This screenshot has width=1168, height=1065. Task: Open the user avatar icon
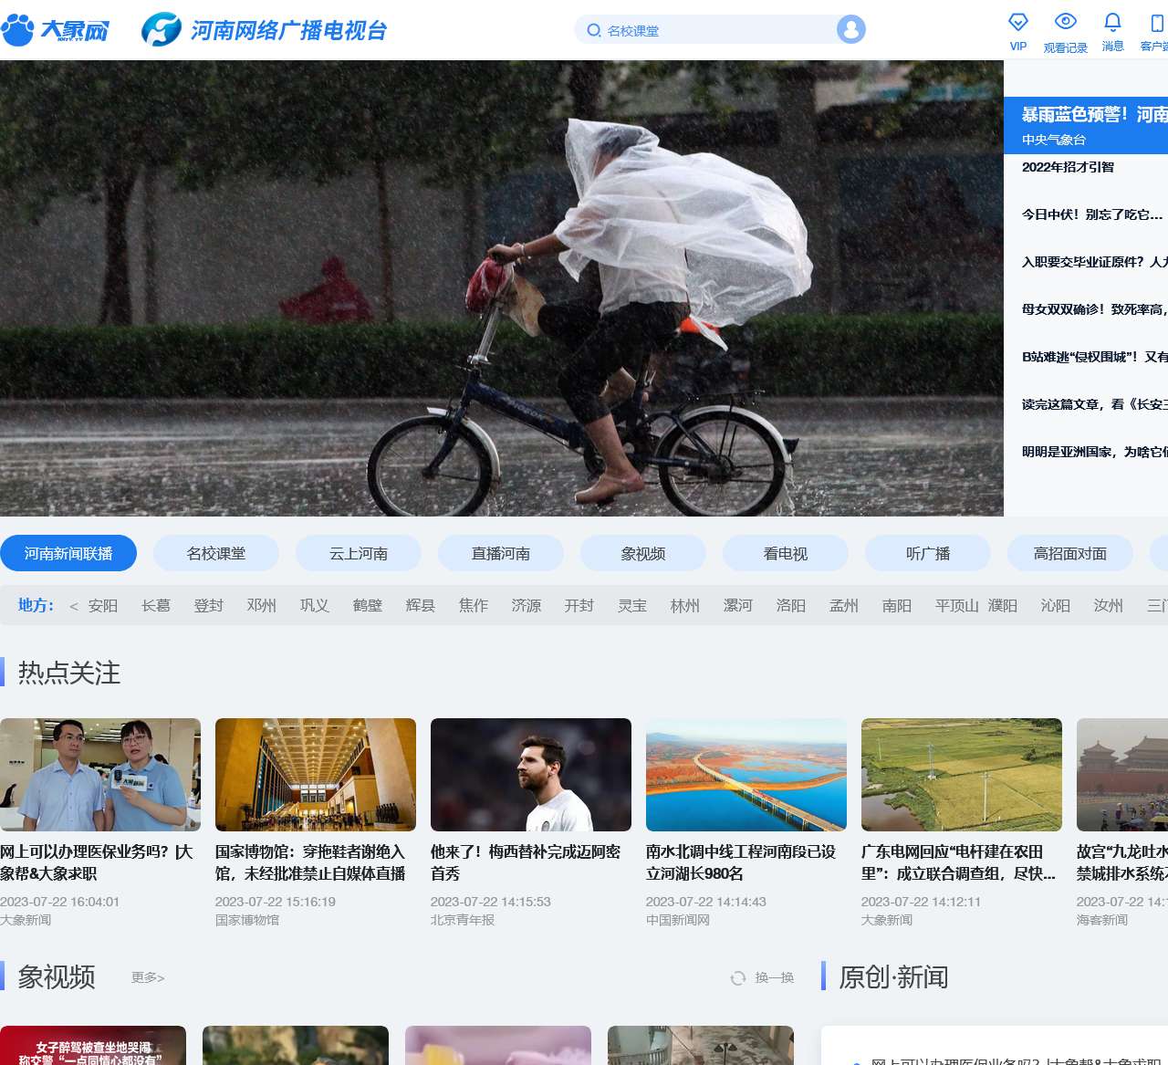tap(850, 29)
